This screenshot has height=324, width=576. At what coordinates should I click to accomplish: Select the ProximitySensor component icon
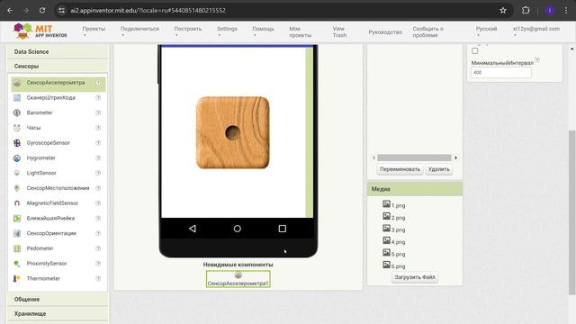(x=17, y=264)
